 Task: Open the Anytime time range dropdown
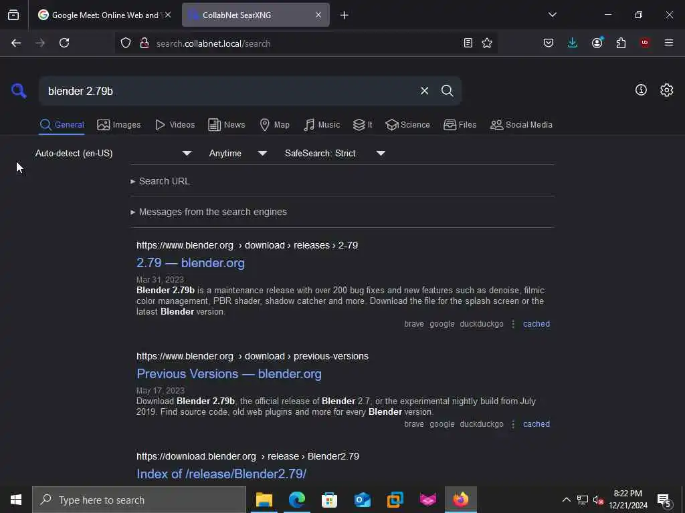[x=237, y=153]
